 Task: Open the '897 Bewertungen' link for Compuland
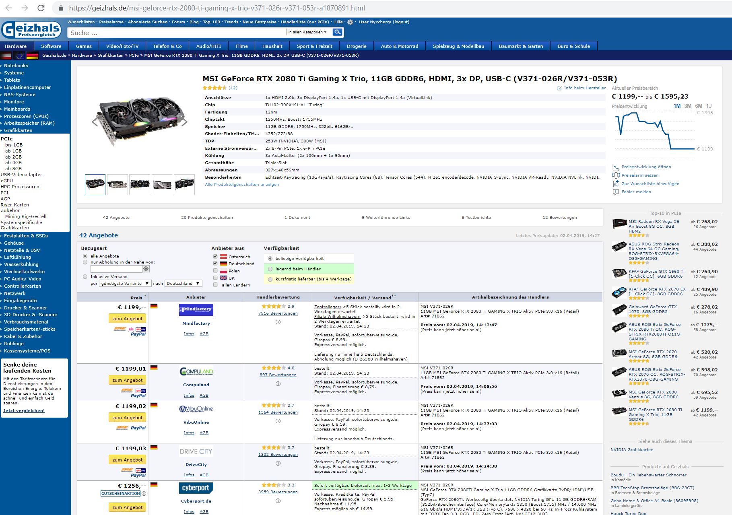coord(278,375)
